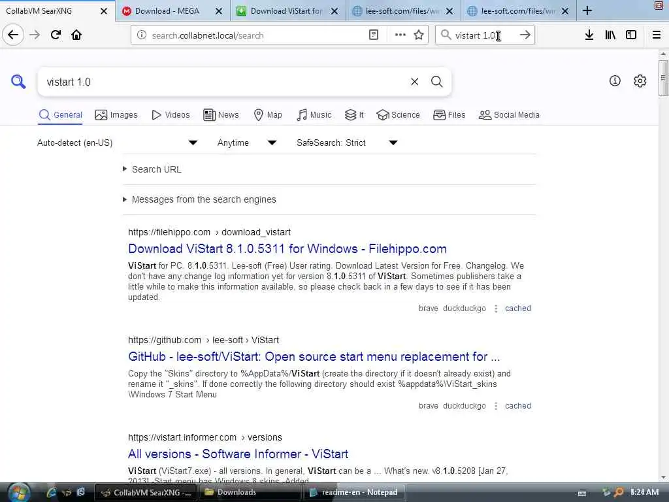Screen dimensions: 669x502
Task: Show site information icon in address bar
Action: point(141,35)
